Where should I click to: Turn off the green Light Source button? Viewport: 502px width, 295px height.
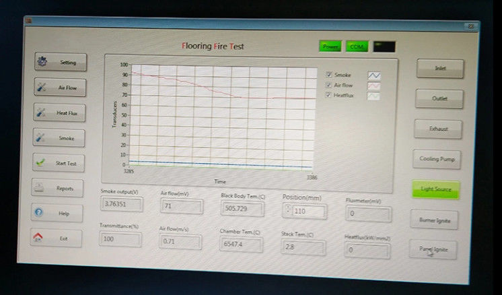[x=435, y=189]
